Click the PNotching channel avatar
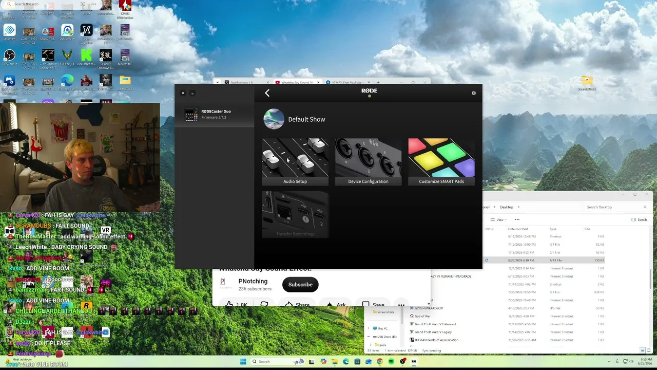The width and height of the screenshot is (657, 370). point(223,284)
